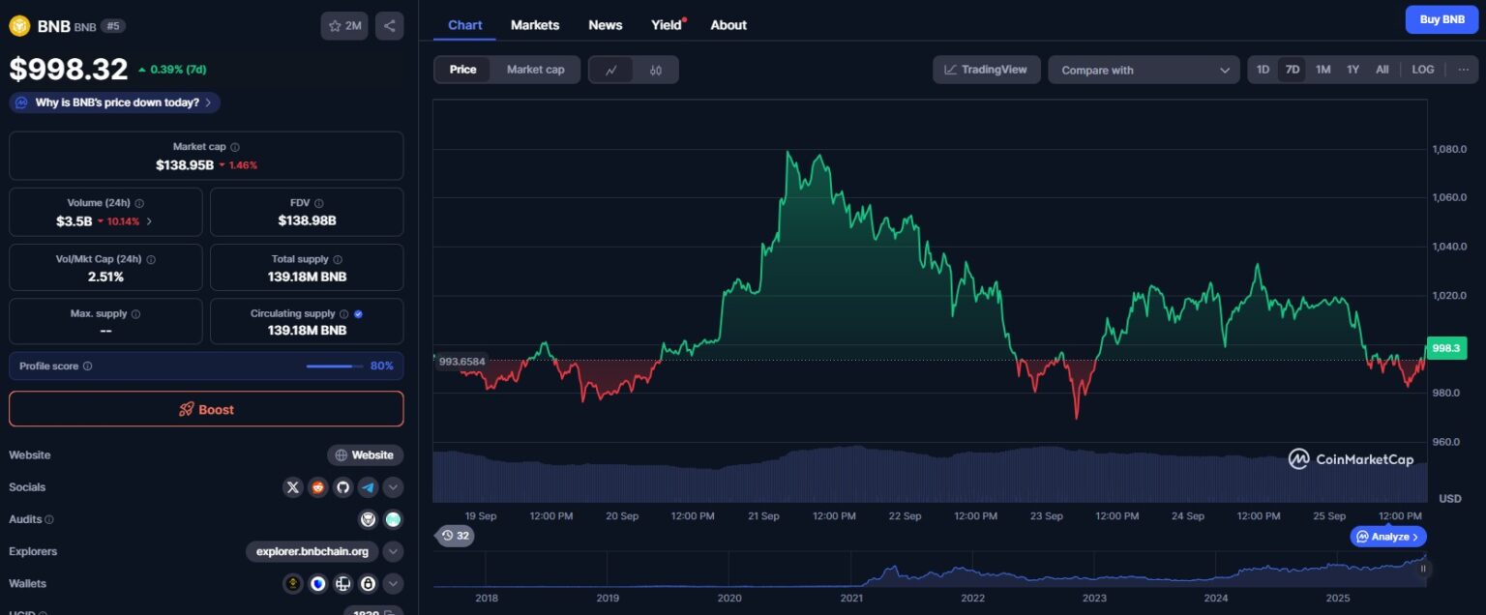The height and width of the screenshot is (615, 1486).
Task: Expand additional social links chevron
Action: (393, 487)
